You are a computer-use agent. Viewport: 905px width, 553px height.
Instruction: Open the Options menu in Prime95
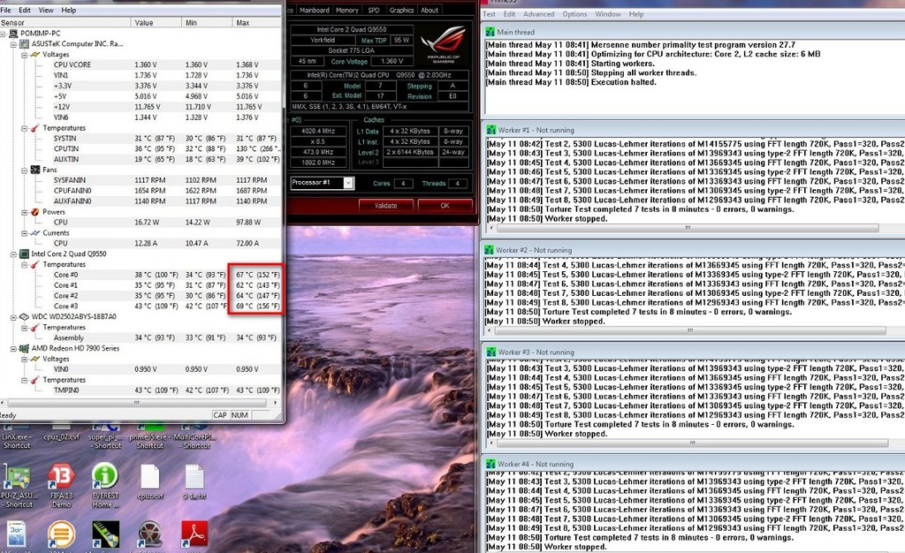click(x=574, y=14)
